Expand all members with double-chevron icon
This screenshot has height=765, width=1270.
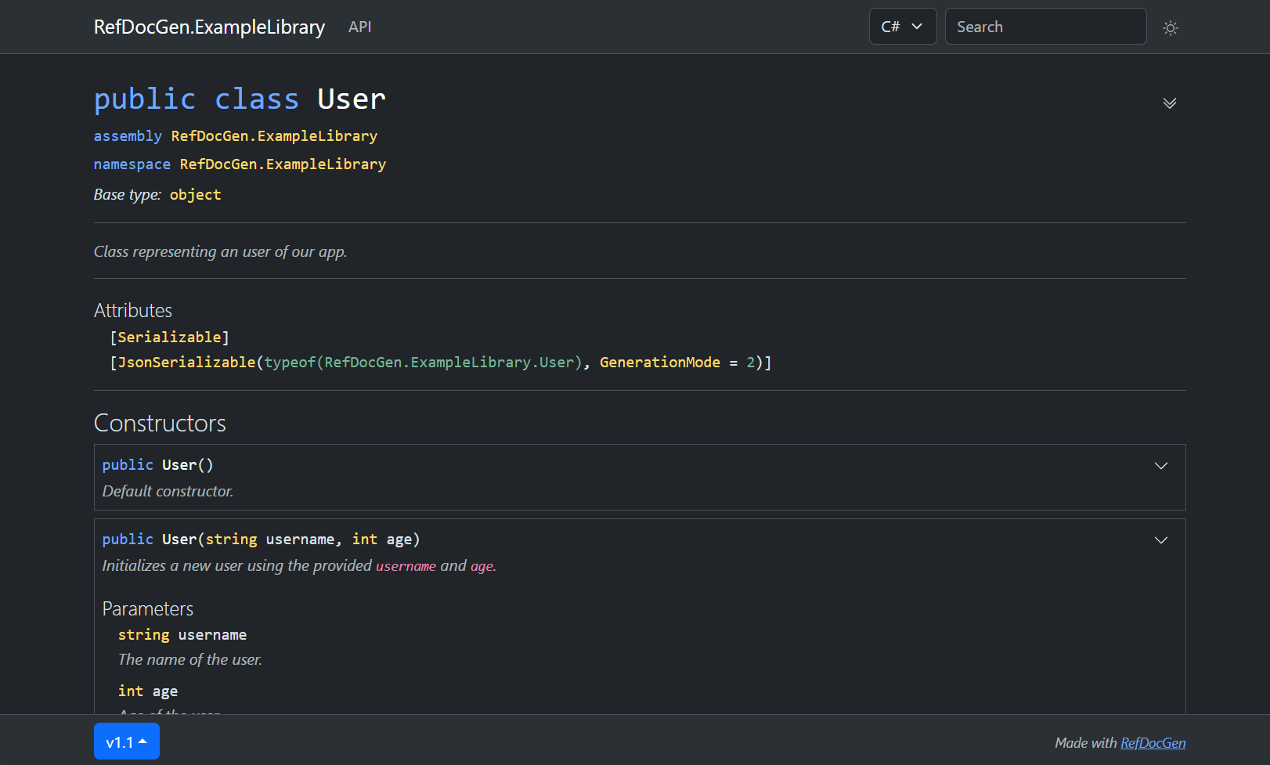[x=1169, y=103]
